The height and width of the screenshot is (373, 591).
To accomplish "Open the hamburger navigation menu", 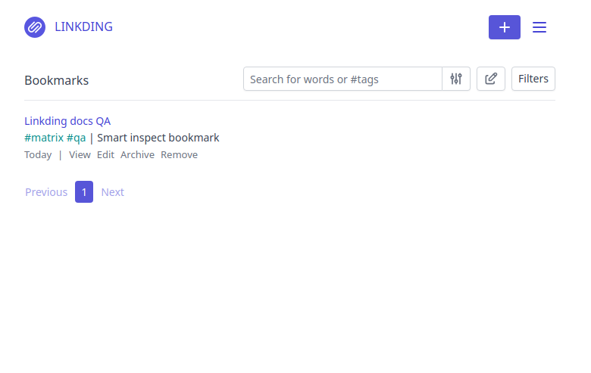I will pyautogui.click(x=539, y=27).
